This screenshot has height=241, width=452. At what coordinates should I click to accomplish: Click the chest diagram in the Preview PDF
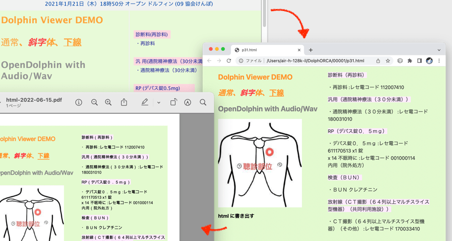pyautogui.click(x=32, y=213)
